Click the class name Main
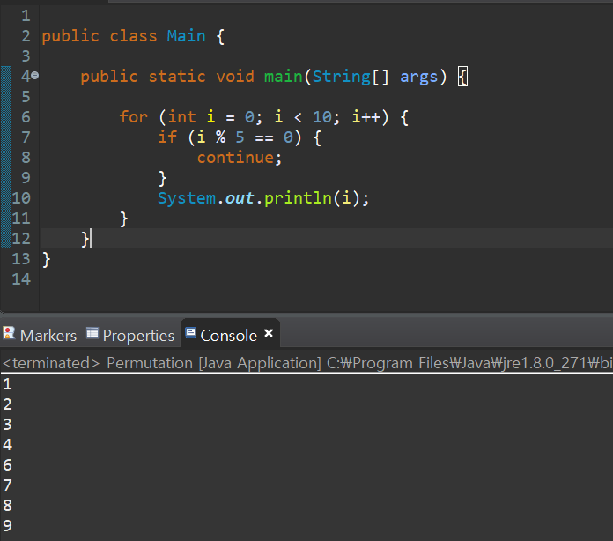613x541 pixels. click(x=186, y=36)
